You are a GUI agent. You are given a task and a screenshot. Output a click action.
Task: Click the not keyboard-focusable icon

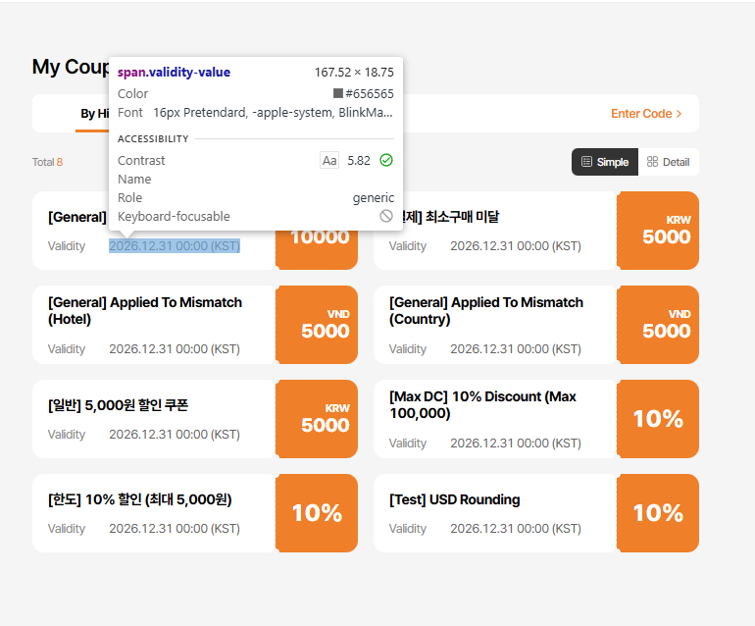tap(386, 216)
